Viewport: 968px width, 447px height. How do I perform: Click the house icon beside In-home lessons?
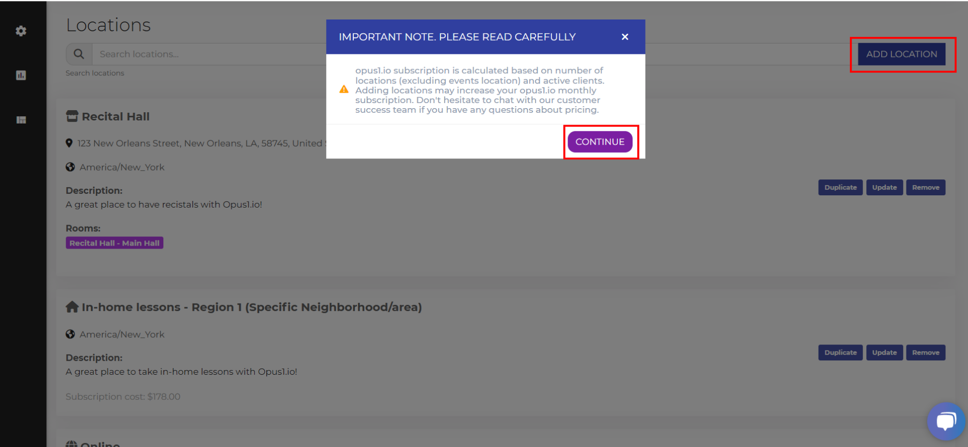click(72, 307)
